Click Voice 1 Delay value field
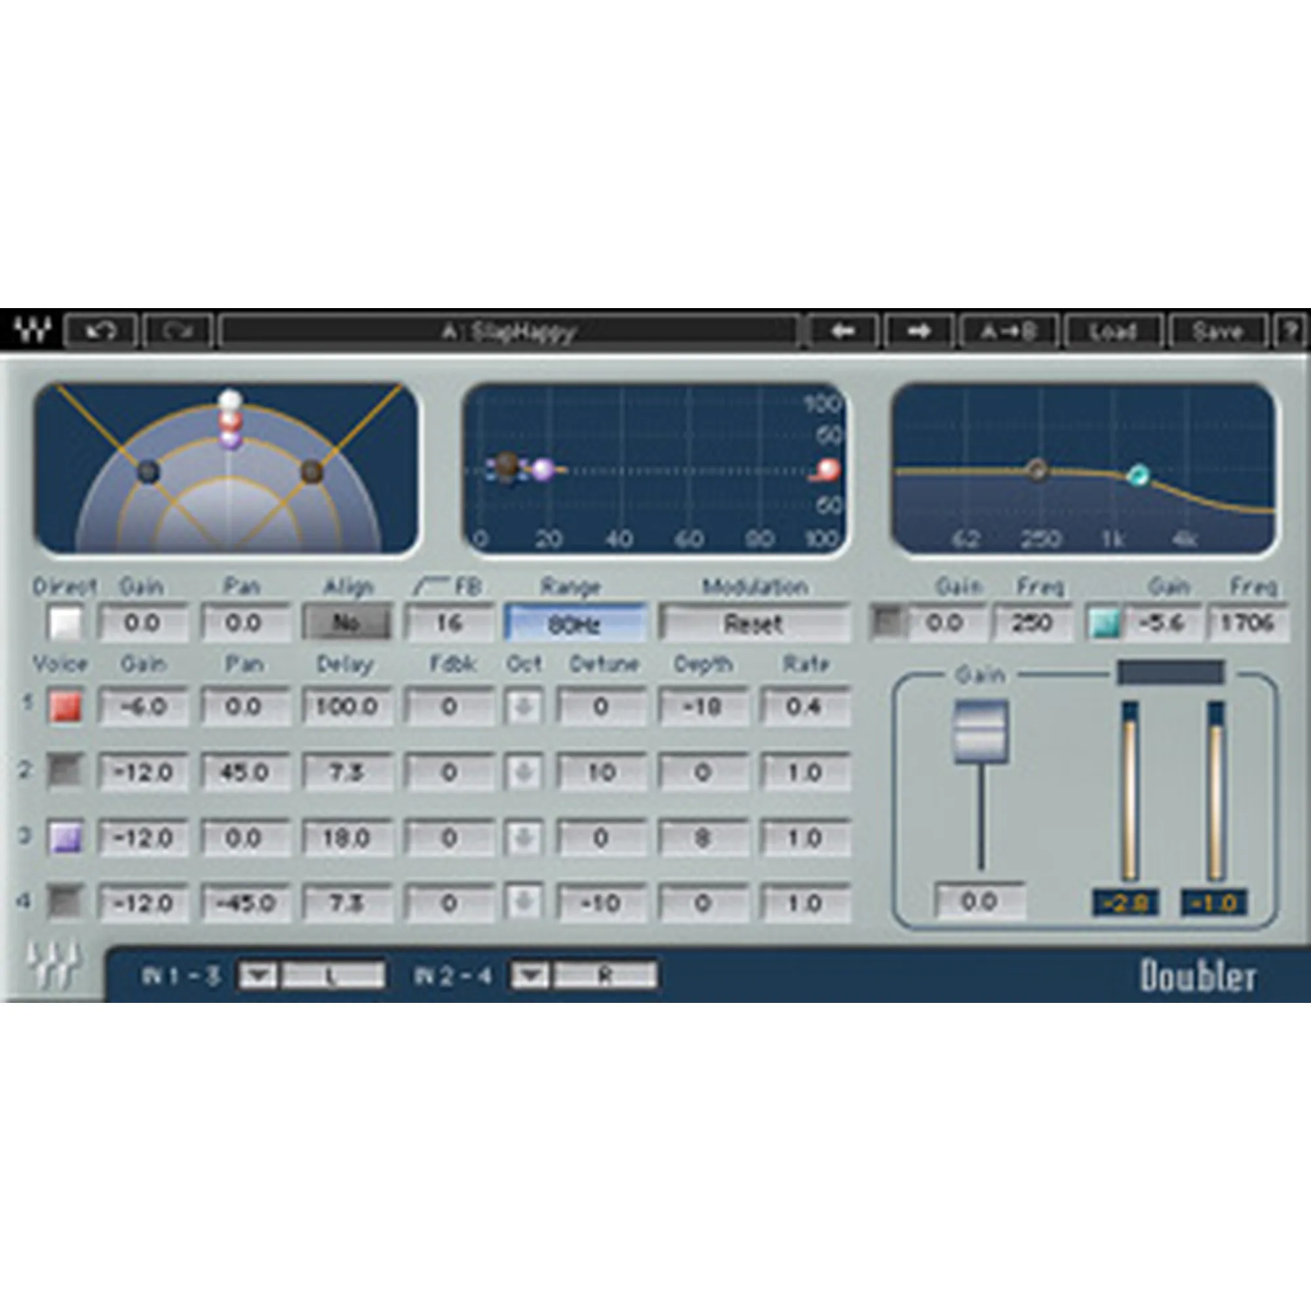The height and width of the screenshot is (1311, 1311). [346, 707]
